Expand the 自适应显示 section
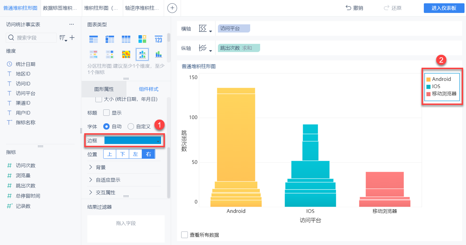This screenshot has height=245, width=466. 104,180
